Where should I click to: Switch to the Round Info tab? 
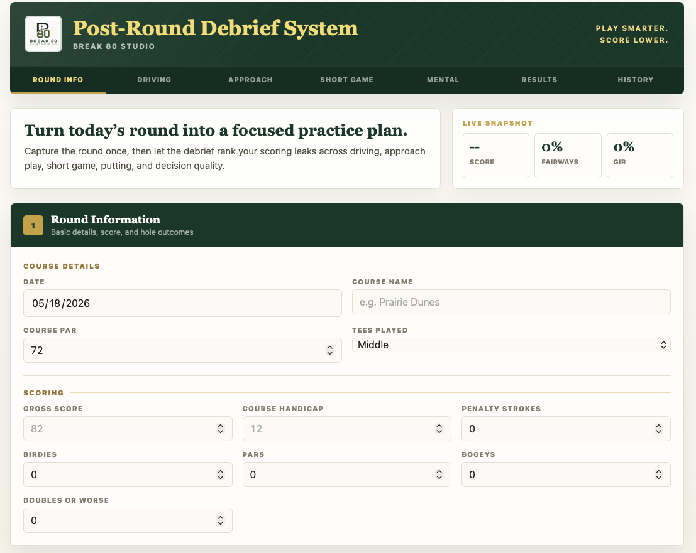(x=58, y=80)
